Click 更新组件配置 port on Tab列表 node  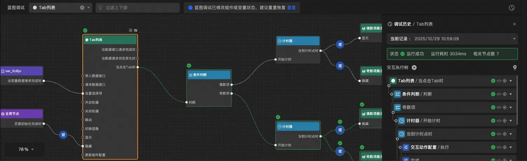pyautogui.click(x=83, y=155)
